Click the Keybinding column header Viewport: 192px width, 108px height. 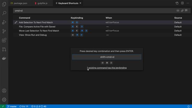click(x=77, y=18)
